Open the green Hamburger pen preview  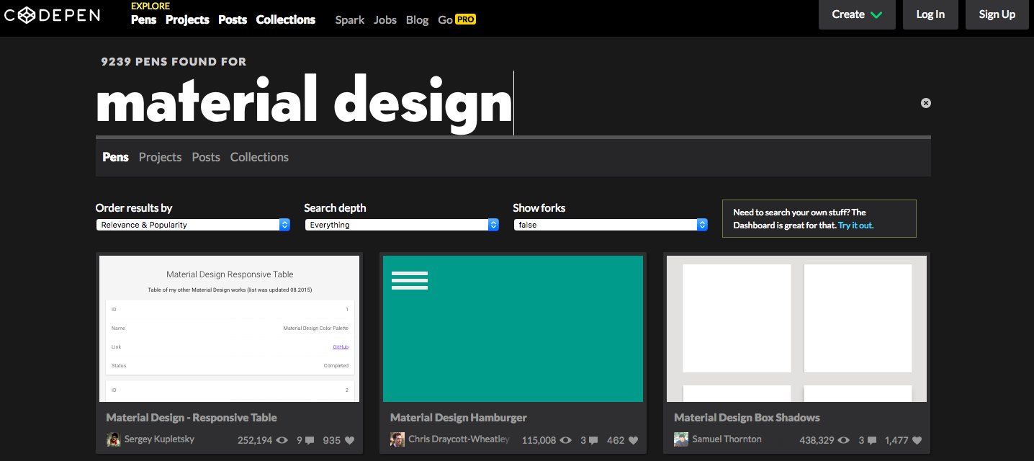point(513,328)
